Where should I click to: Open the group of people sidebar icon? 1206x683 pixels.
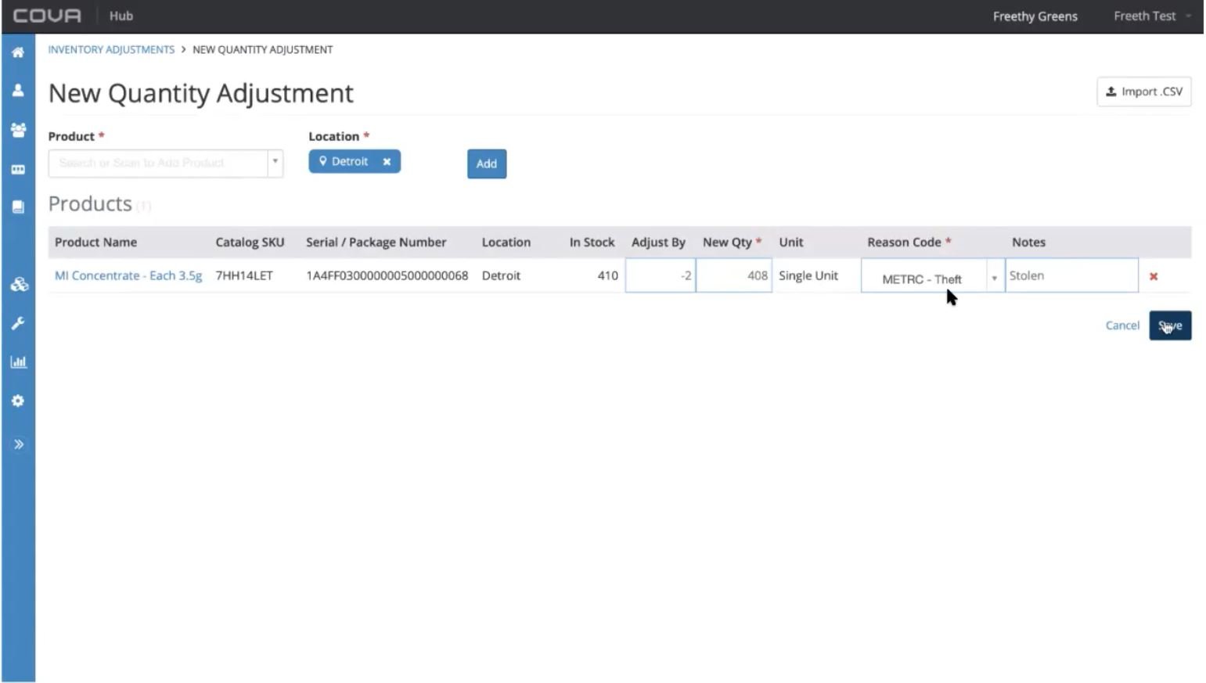pyautogui.click(x=18, y=130)
